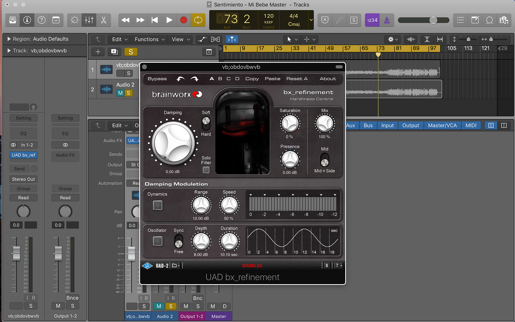Screen dimensions: 515x322
Task: Open the Library panel icon
Action: point(13,20)
